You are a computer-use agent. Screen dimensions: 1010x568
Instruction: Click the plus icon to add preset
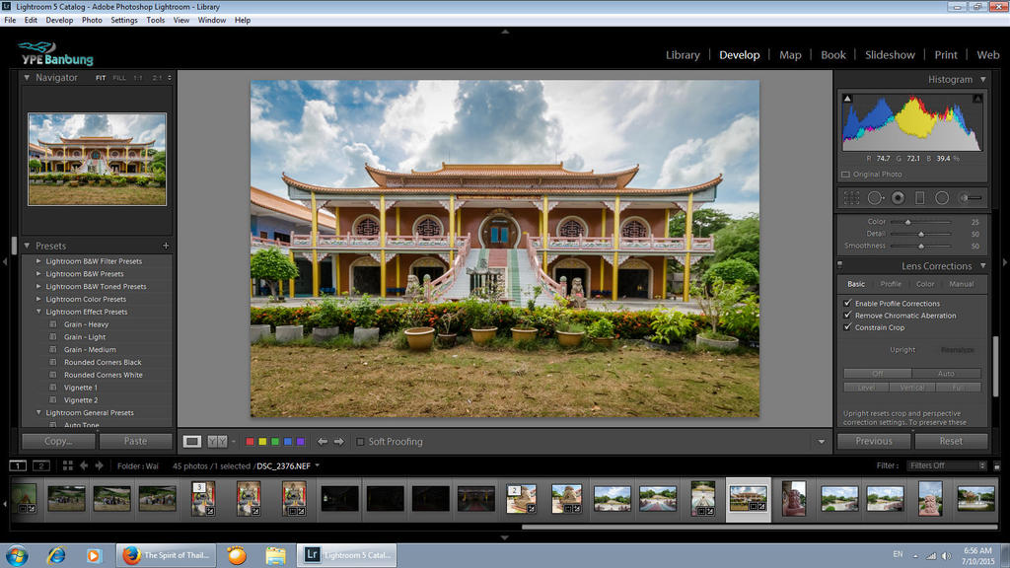point(166,246)
